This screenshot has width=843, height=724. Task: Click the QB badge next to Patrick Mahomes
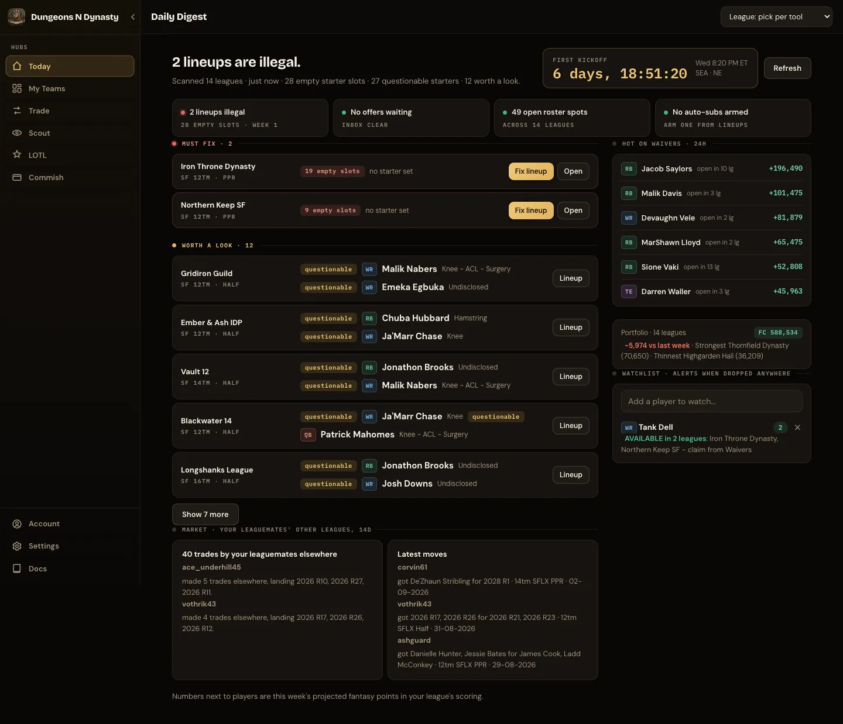tap(308, 435)
